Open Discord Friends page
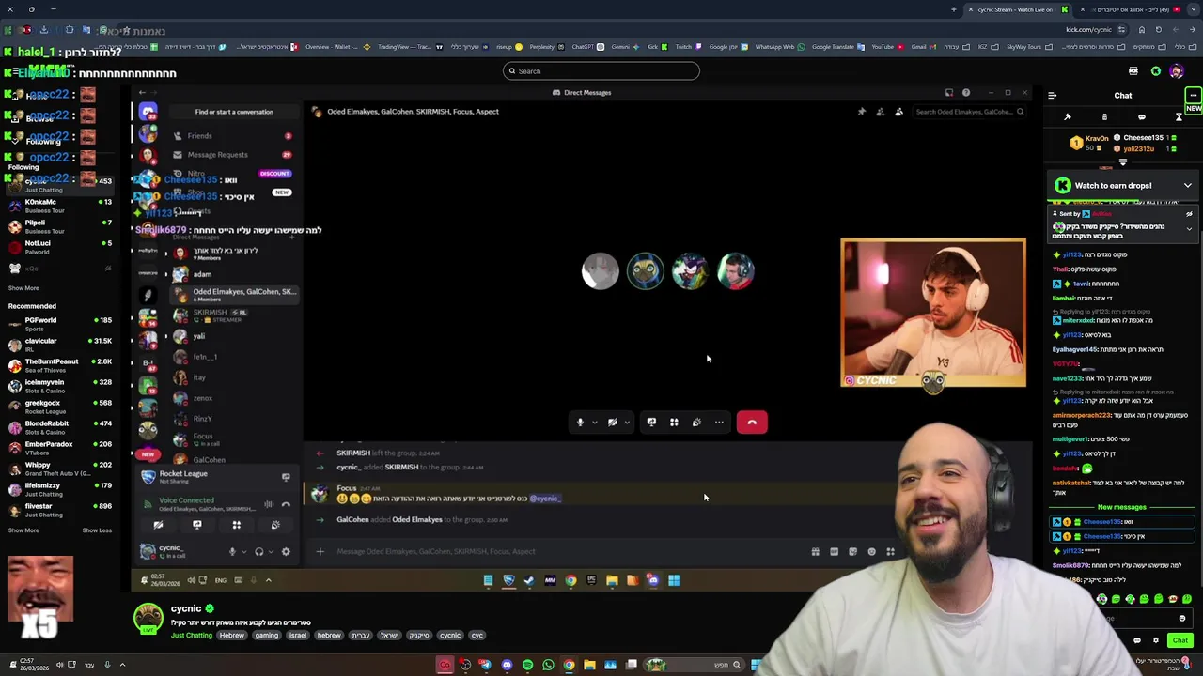The width and height of the screenshot is (1203, 676). 233,136
